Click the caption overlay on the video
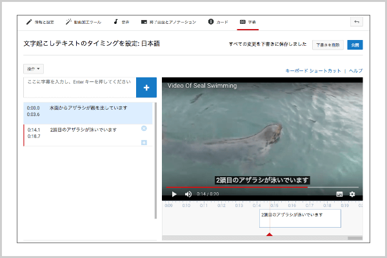387x258 pixels. coord(262,180)
